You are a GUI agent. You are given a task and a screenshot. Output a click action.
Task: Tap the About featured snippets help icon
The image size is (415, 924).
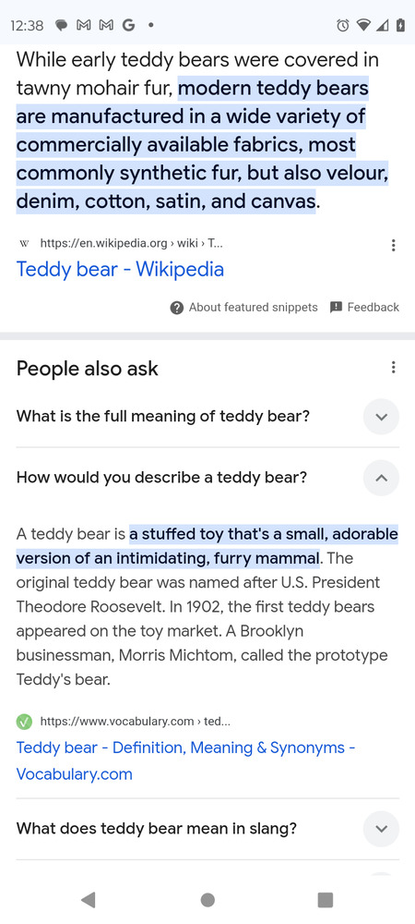coord(176,308)
